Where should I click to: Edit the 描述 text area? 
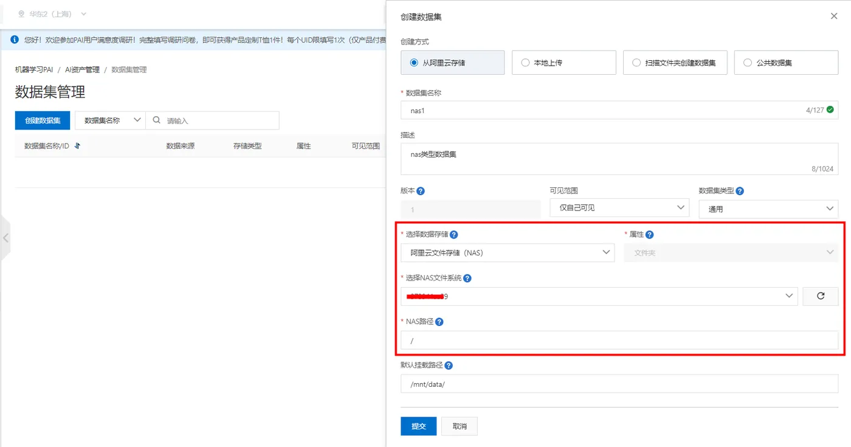click(619, 159)
